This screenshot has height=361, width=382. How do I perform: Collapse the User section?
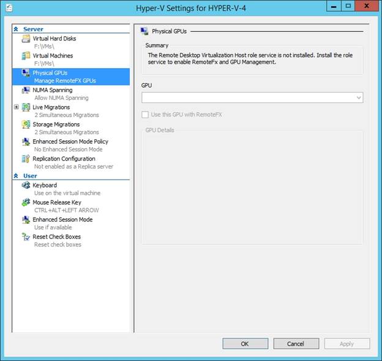(x=16, y=176)
